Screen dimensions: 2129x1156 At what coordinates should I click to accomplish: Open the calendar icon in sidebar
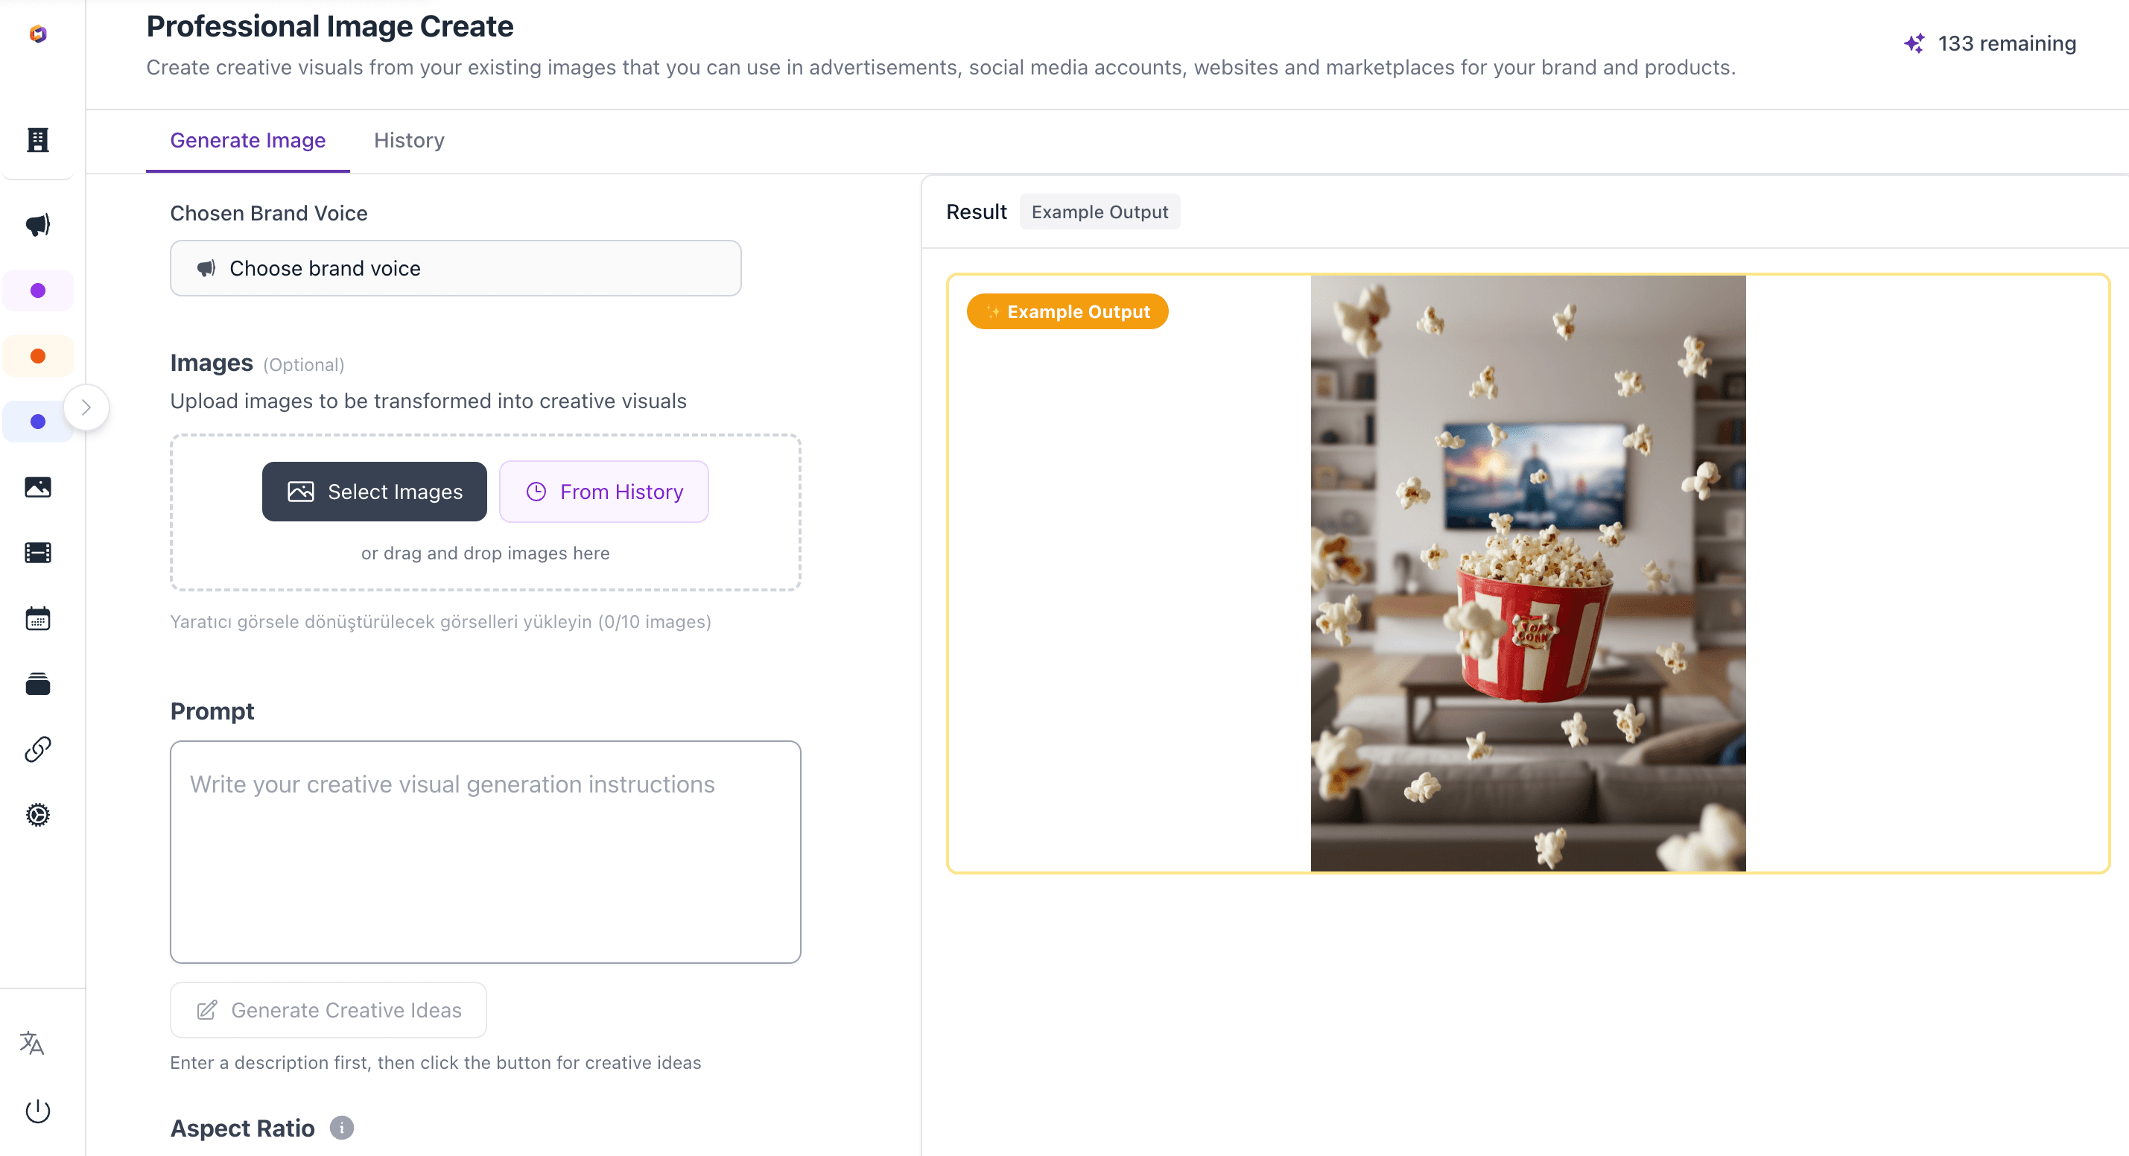pos(38,618)
